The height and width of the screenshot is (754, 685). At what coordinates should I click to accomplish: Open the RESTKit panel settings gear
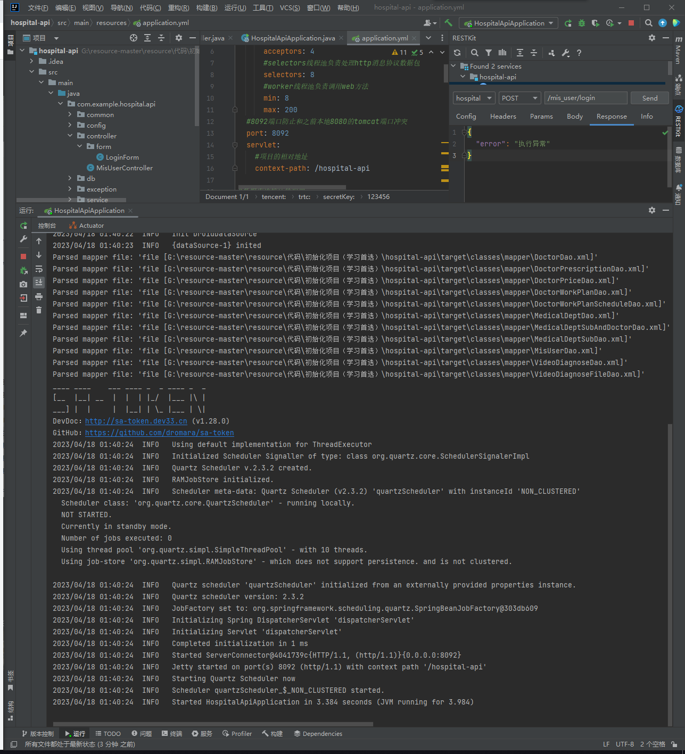[652, 38]
